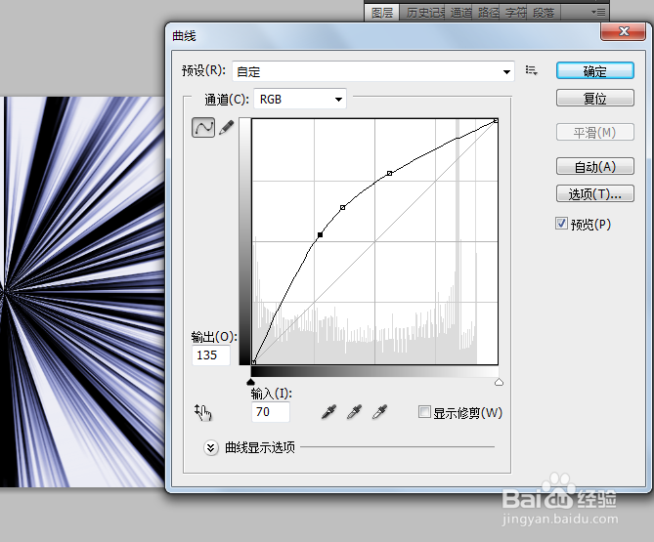Open the Preset (预设) dropdown
Screen dimensions: 654x542
point(373,71)
